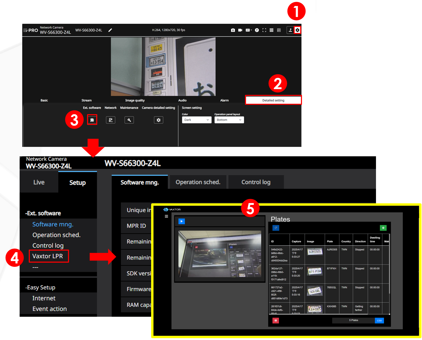Viewport: 422px width, 340px height.
Task: Click the Vaxtor live video preview
Action: pyautogui.click(x=220, y=254)
